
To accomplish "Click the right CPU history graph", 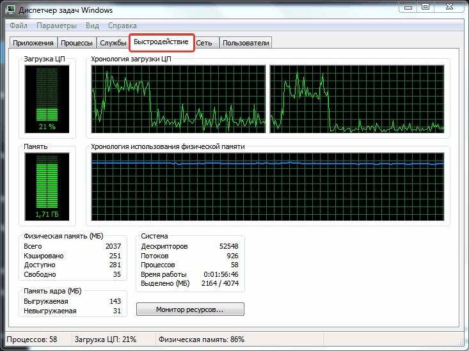I will pos(357,99).
